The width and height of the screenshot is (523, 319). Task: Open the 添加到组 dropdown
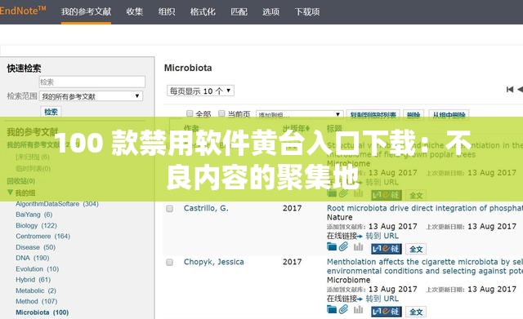300,114
